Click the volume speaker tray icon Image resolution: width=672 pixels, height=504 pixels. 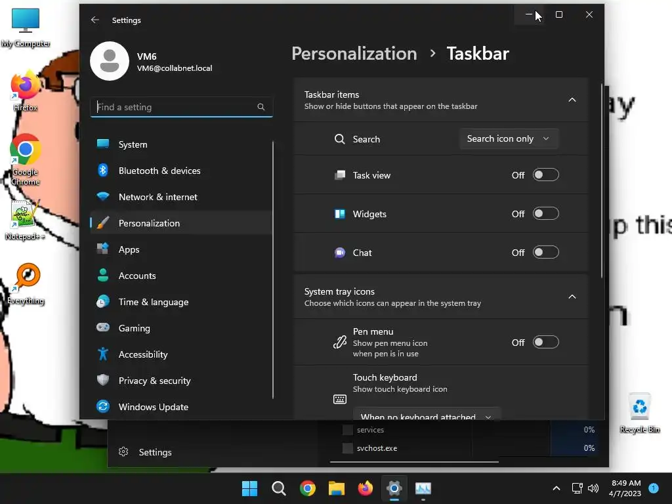[593, 488]
